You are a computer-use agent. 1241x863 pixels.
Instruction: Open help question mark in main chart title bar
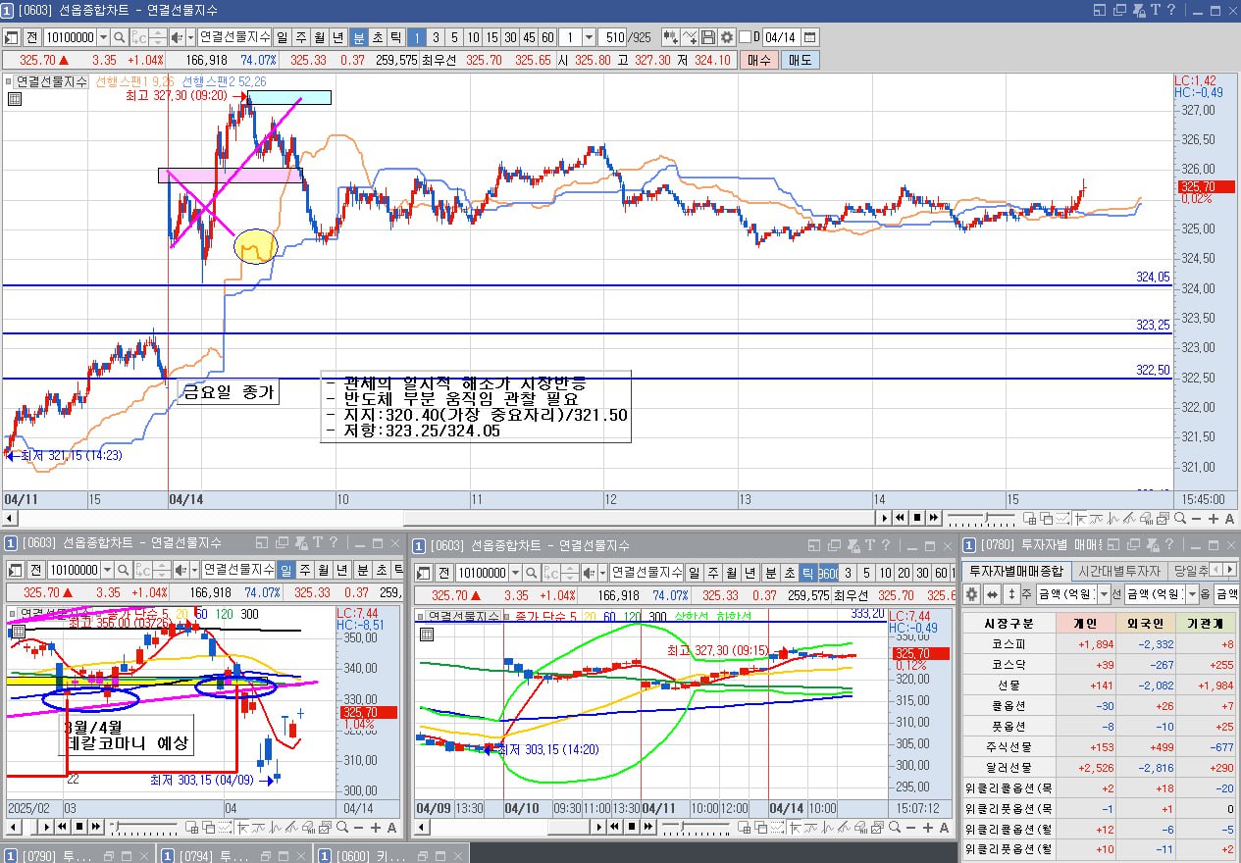1171,10
